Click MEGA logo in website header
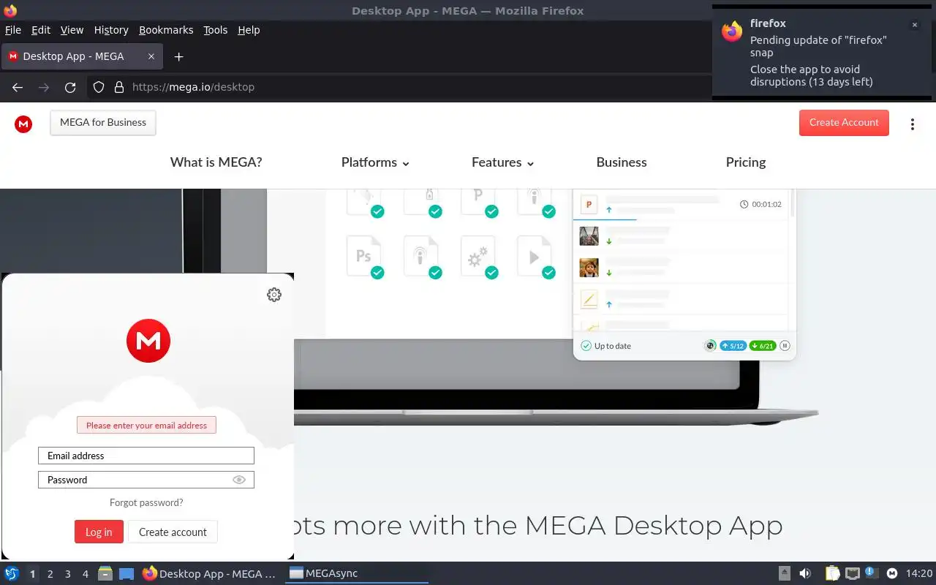Screen dimensions: 936x585 coord(23,124)
